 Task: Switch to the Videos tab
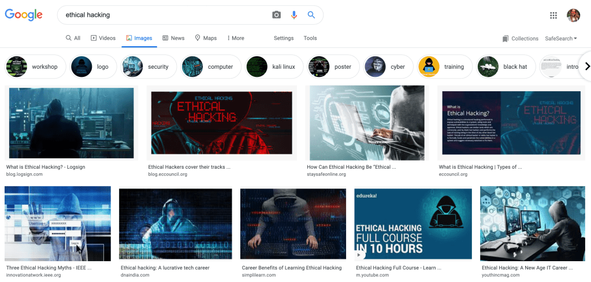point(103,38)
